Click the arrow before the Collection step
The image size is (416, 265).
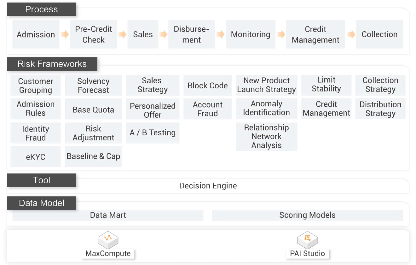click(351, 34)
